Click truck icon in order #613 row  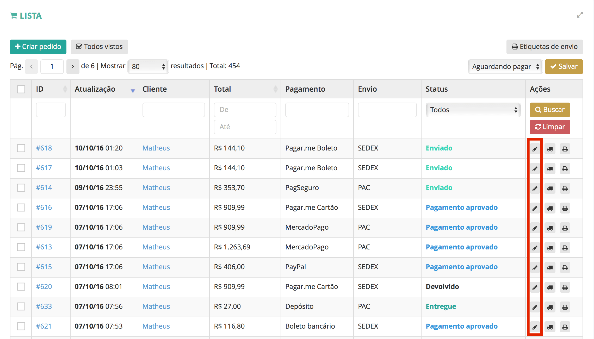click(550, 248)
